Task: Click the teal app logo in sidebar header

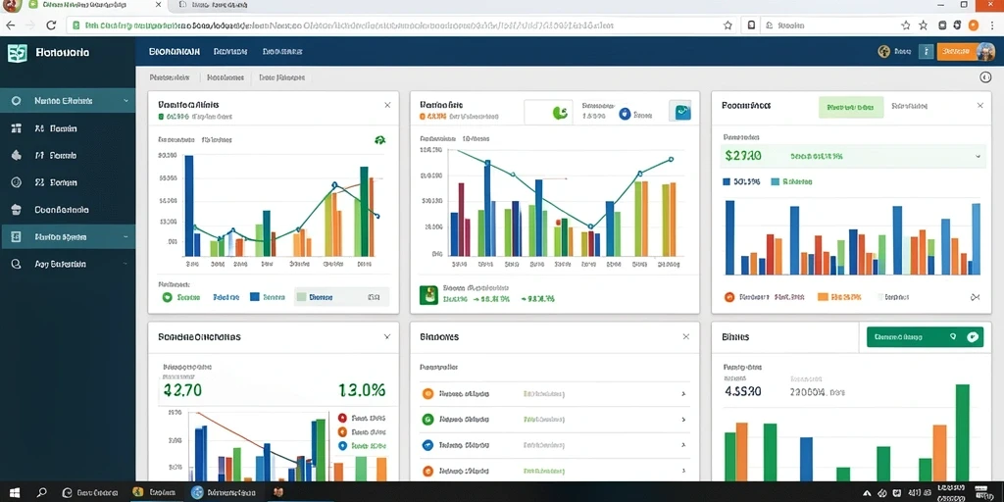Action: [18, 53]
